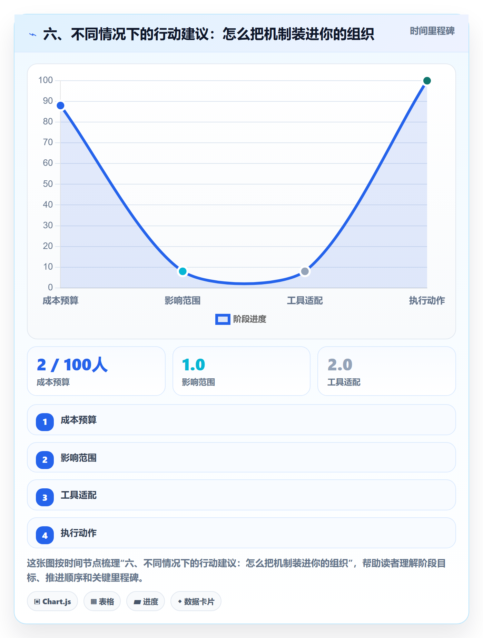Image resolution: width=483 pixels, height=638 pixels.
Task: Select the 影响范围 step row text
Action: [x=79, y=458]
